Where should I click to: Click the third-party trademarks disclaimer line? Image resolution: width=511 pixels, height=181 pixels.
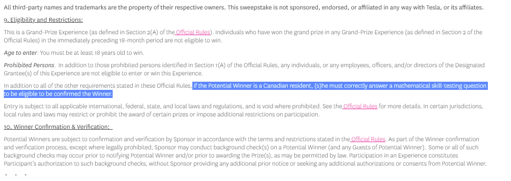coord(171,8)
